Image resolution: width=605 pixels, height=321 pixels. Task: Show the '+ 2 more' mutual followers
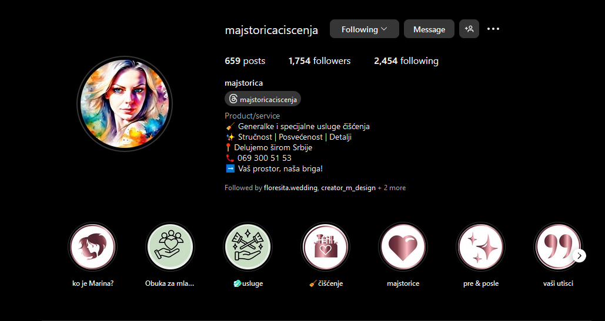coord(392,188)
